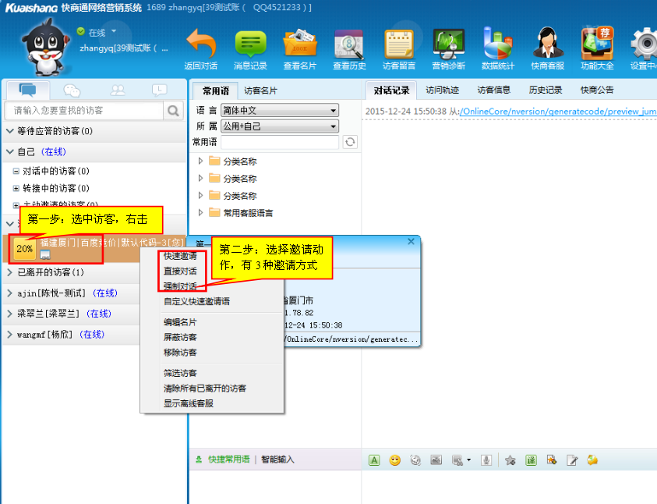
Task: Click the 快捷常用语 link
Action: (228, 460)
